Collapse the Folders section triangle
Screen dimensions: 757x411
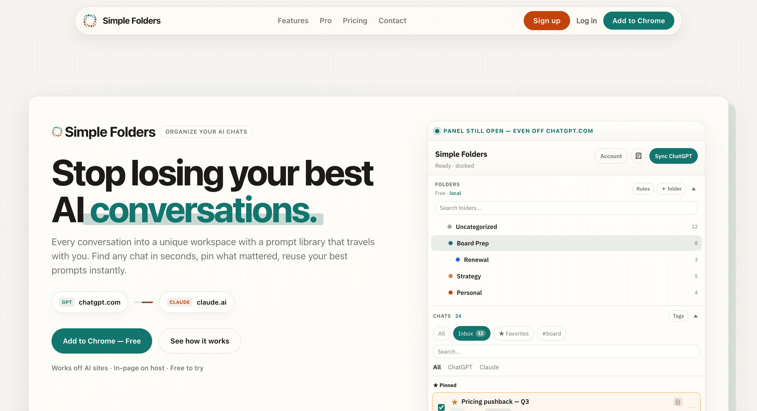pos(693,189)
